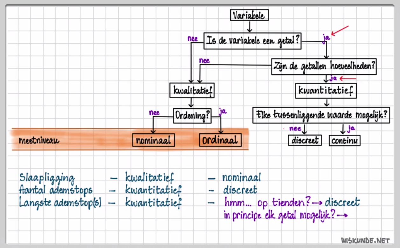
Task: Click the word "Slaapligging"
Action: pyautogui.click(x=47, y=178)
